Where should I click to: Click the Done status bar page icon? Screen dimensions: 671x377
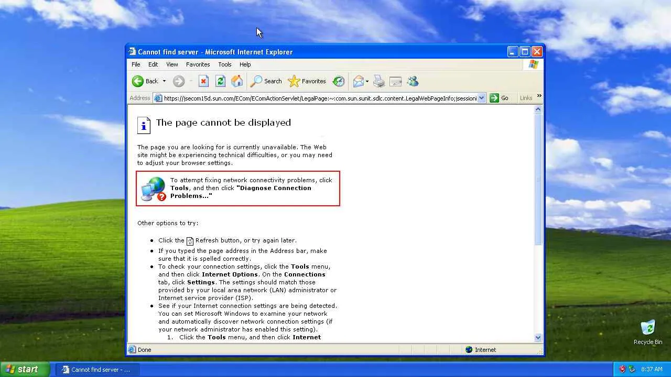[132, 350]
